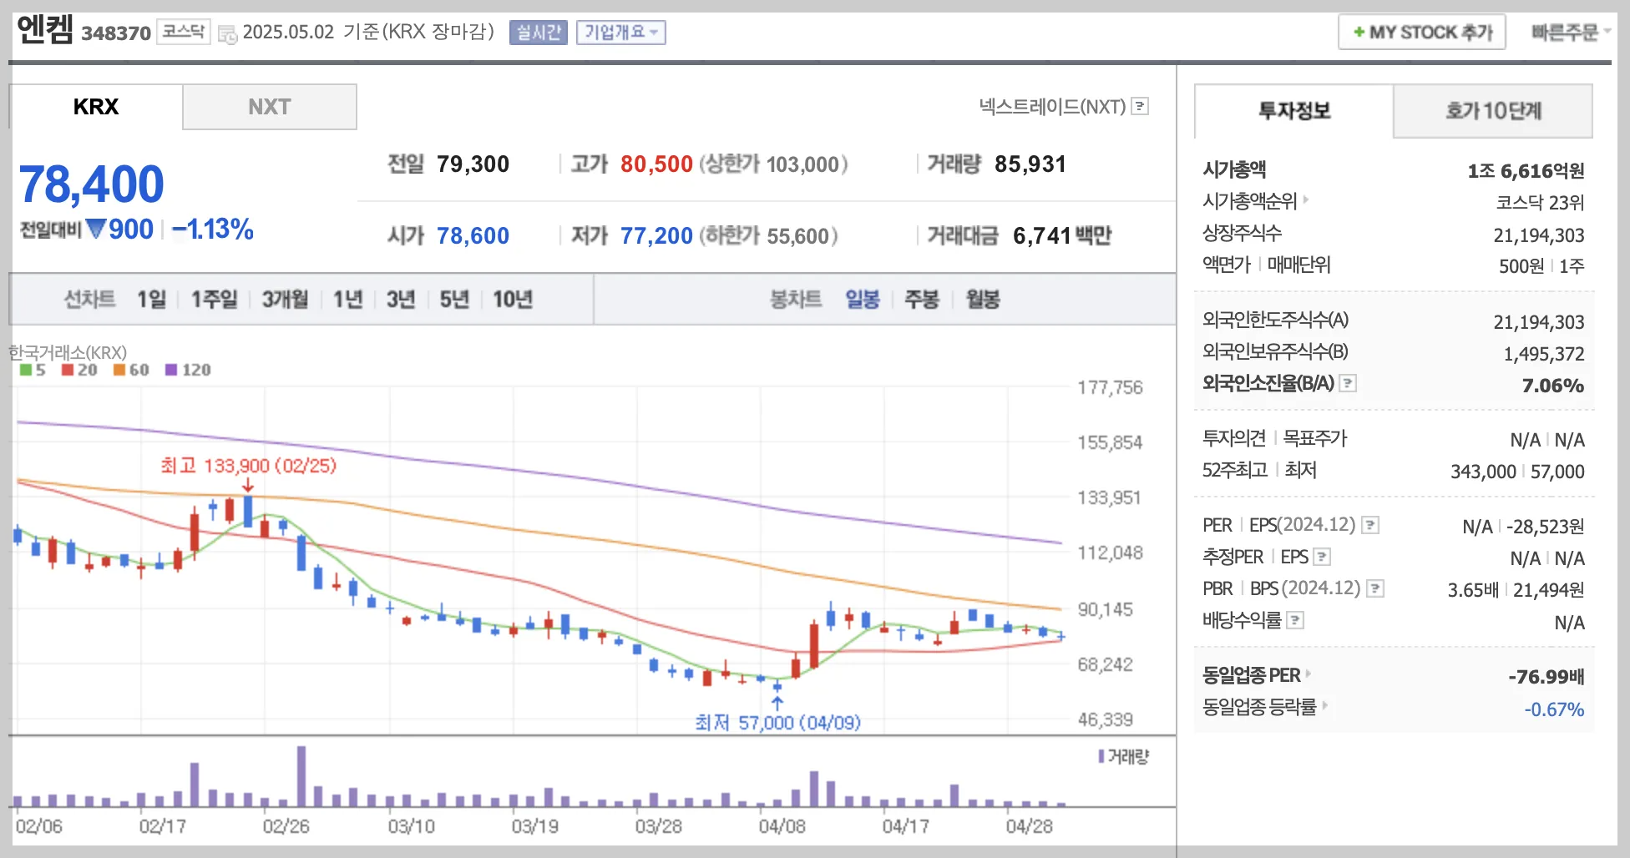Show the 1일 line chart
The image size is (1630, 858).
(x=152, y=299)
